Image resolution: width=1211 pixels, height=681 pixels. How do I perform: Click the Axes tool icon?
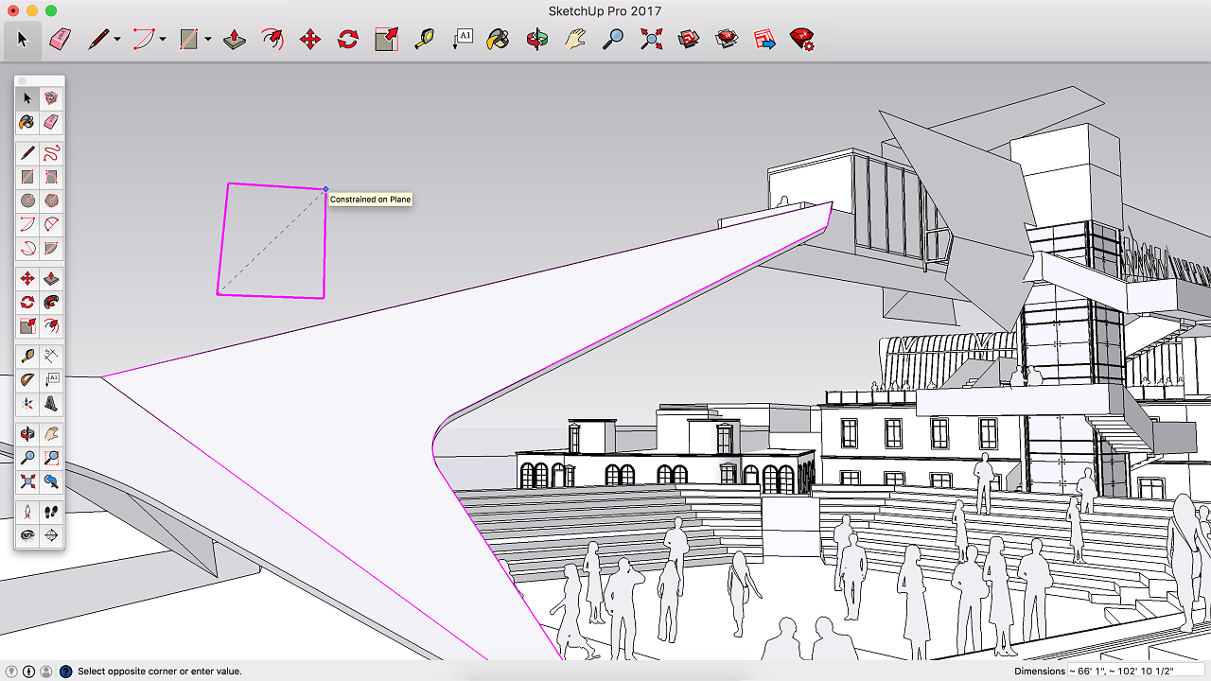(x=27, y=404)
